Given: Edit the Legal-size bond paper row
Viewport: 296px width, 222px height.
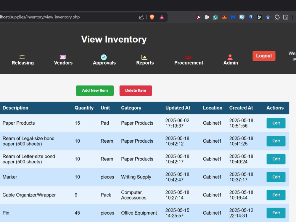Looking at the screenshot, I should 276,141.
